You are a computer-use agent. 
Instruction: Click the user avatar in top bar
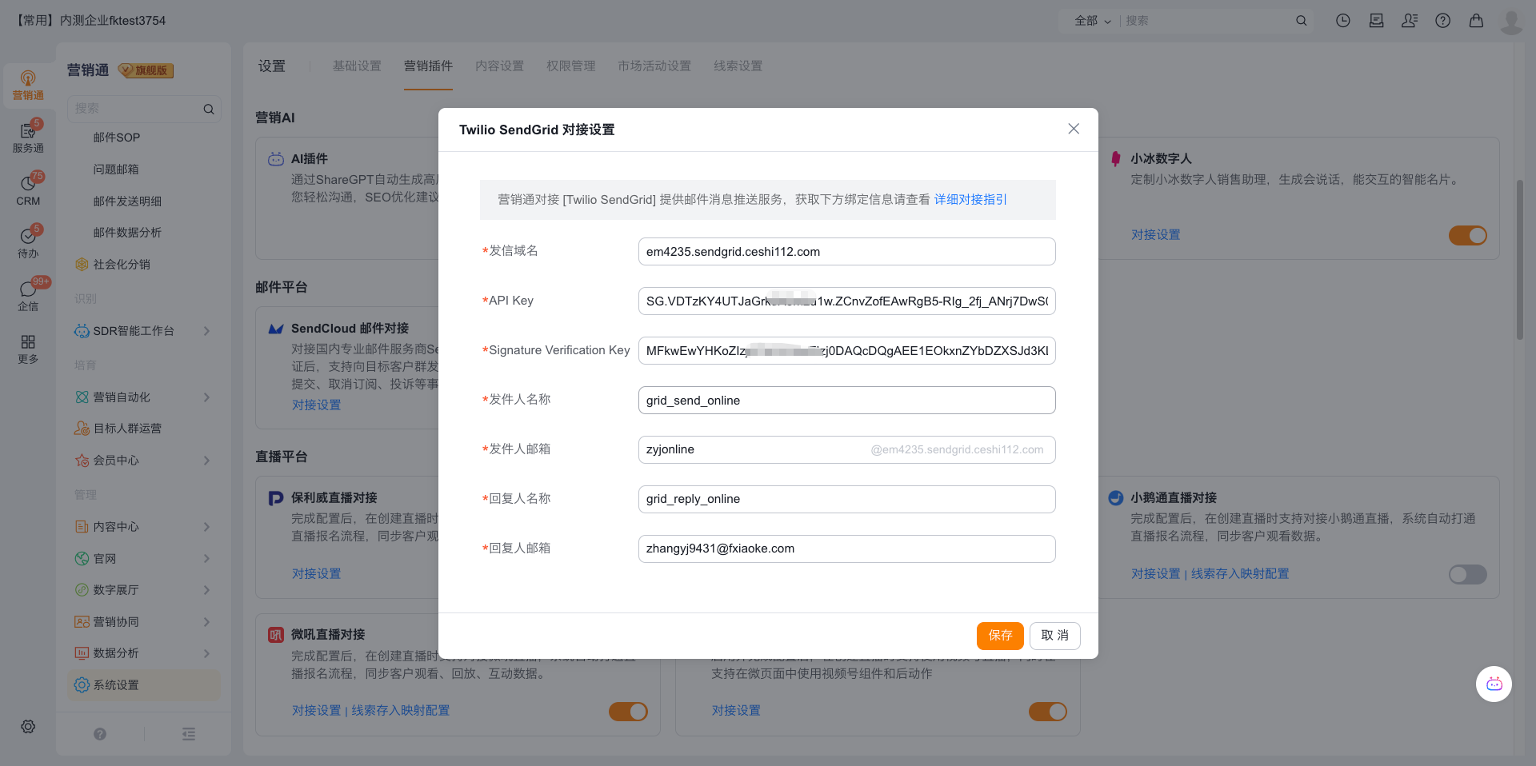1511,22
